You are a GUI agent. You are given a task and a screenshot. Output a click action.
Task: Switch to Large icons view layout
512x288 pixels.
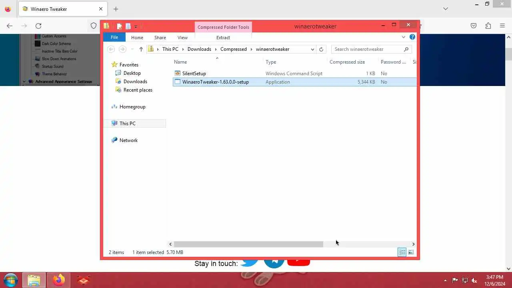[411, 252]
